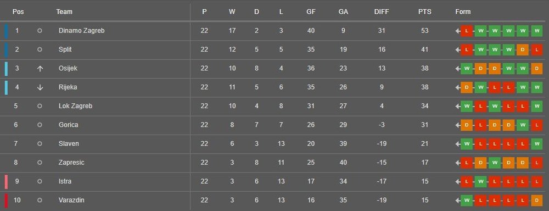Click Rijeka's downward position change arrow
Viewport: 549px width, 211px height.
click(x=40, y=87)
